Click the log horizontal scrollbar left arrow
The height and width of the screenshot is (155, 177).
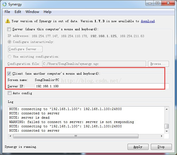click(x=10, y=136)
